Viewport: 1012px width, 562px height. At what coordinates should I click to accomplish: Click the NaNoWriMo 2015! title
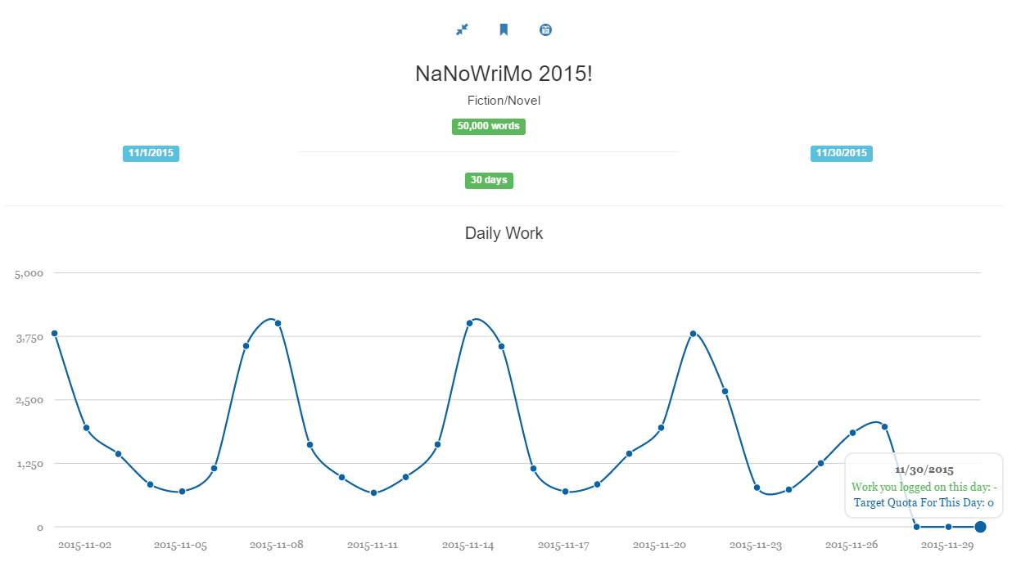tap(504, 74)
